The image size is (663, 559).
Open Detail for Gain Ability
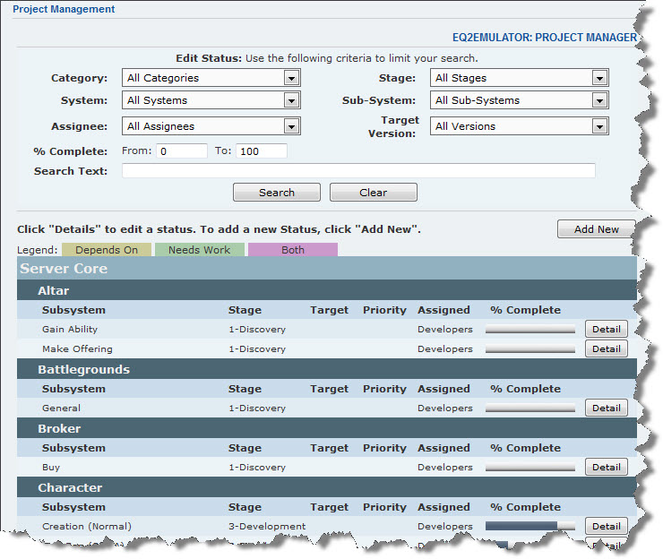pyautogui.click(x=606, y=330)
